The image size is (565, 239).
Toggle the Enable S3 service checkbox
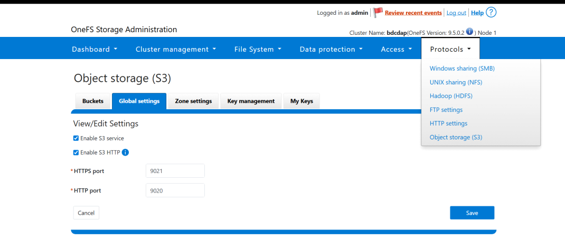(x=76, y=138)
